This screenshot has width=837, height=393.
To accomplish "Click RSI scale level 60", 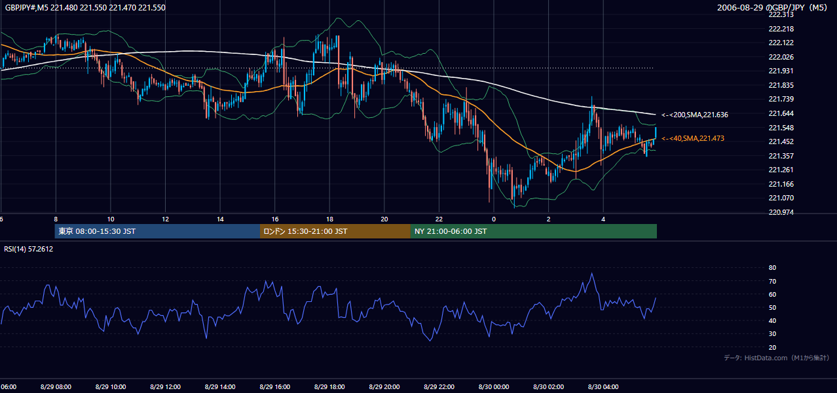I will pos(772,294).
